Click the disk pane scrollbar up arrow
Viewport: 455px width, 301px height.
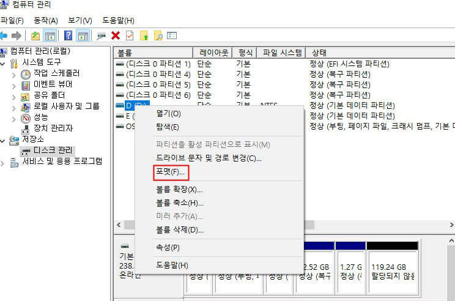[x=451, y=240]
